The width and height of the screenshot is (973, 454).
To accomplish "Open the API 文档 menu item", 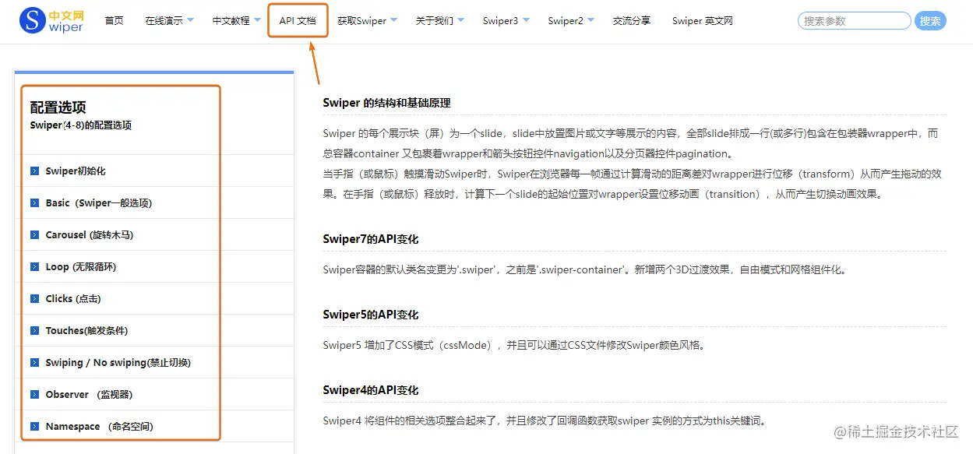I will pyautogui.click(x=298, y=21).
